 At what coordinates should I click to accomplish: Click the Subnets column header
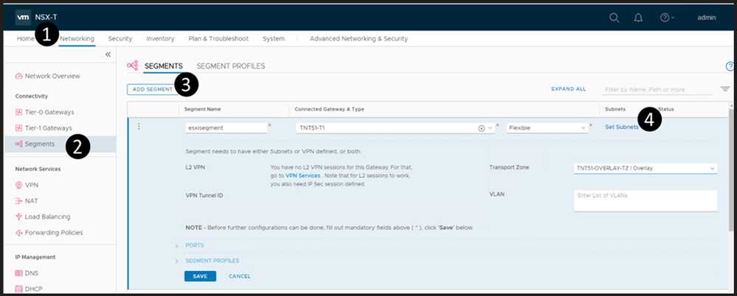[615, 109]
